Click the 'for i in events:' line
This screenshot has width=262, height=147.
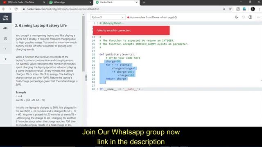pyautogui.click(x=118, y=65)
